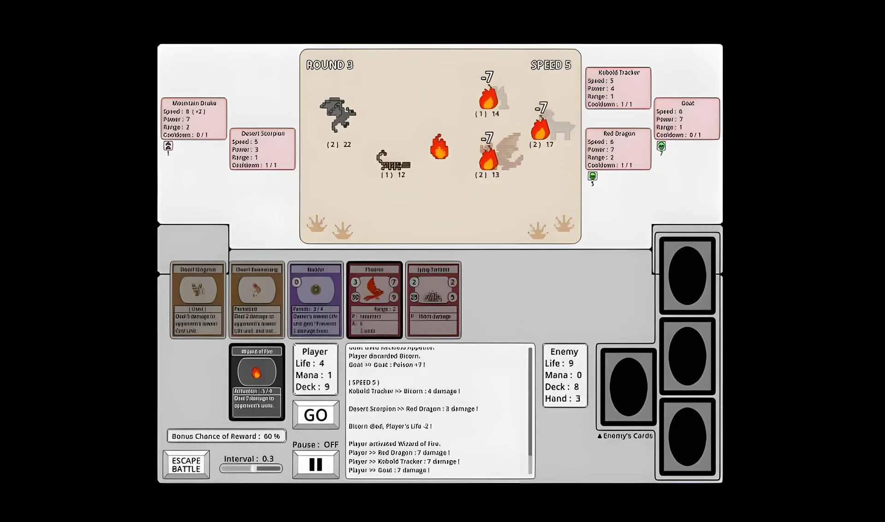Select the purple card in hand
Screen dimensions: 885x522
pos(316,299)
